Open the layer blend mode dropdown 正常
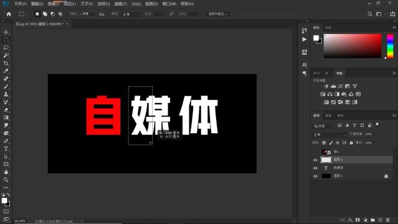Image resolution: width=398 pixels, height=224 pixels. tap(330, 135)
